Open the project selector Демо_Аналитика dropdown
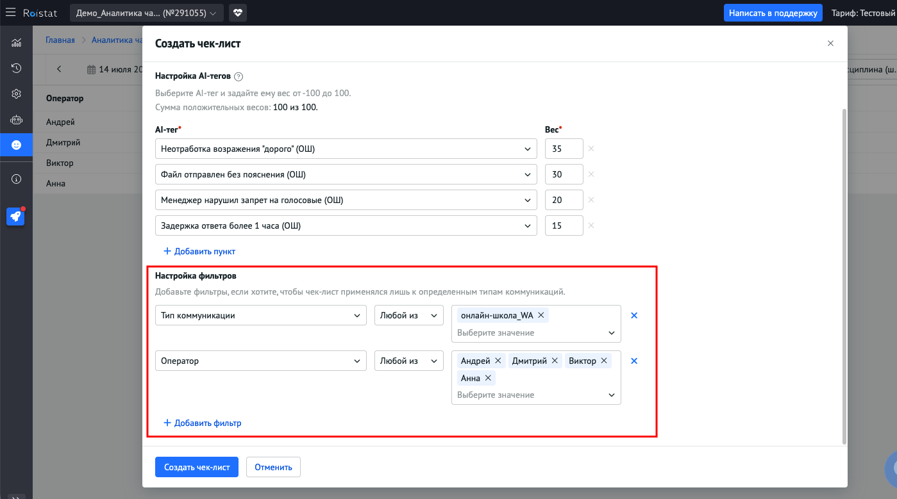 [x=146, y=13]
